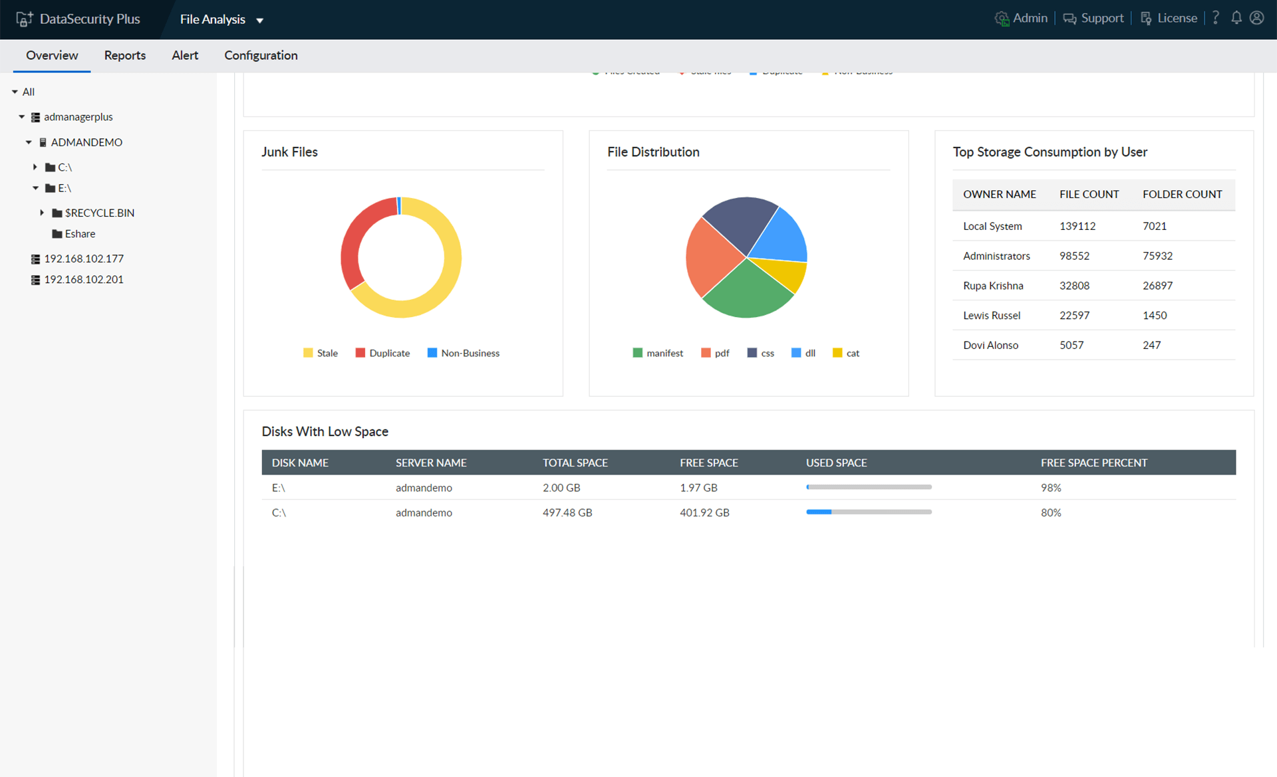Viewport: 1277px width, 777px height.
Task: Switch to the Reports tab
Action: pos(124,55)
